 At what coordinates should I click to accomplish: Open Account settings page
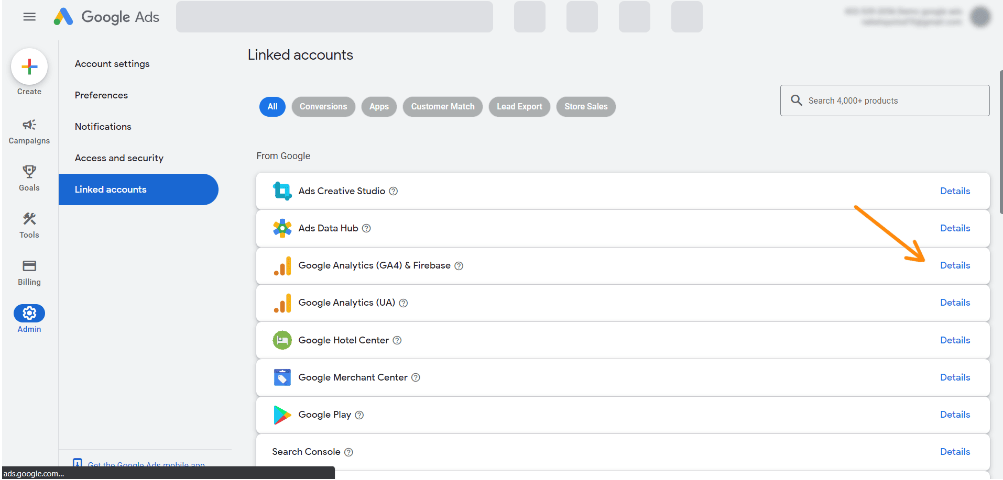112,64
